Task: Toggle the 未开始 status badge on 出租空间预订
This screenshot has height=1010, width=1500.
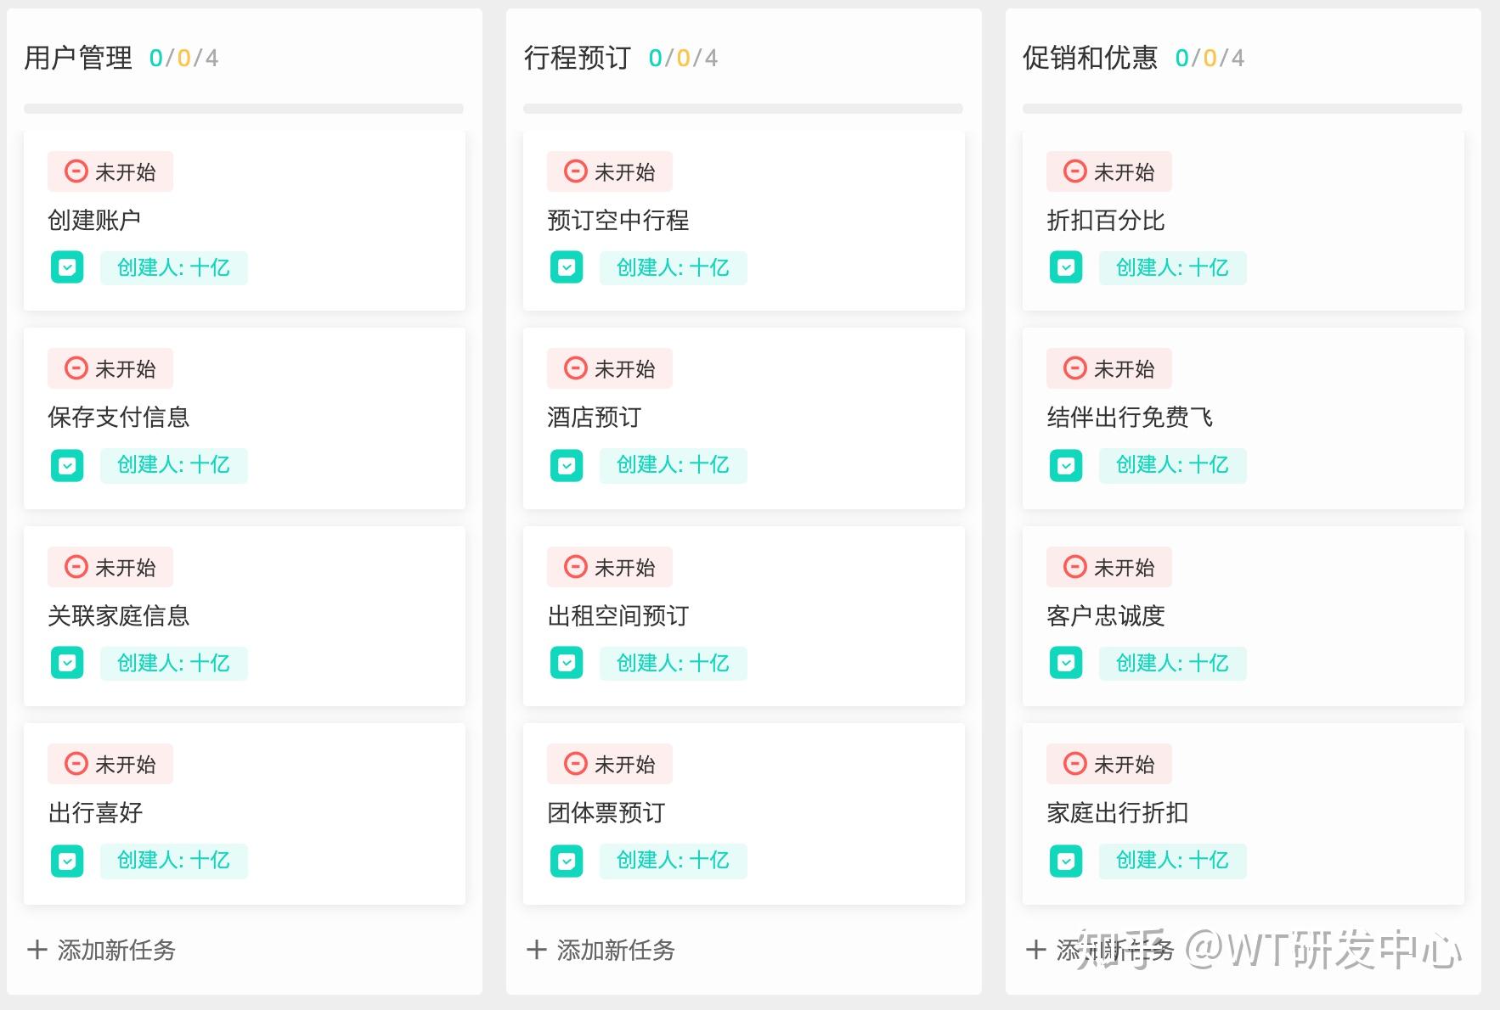Action: pos(608,566)
